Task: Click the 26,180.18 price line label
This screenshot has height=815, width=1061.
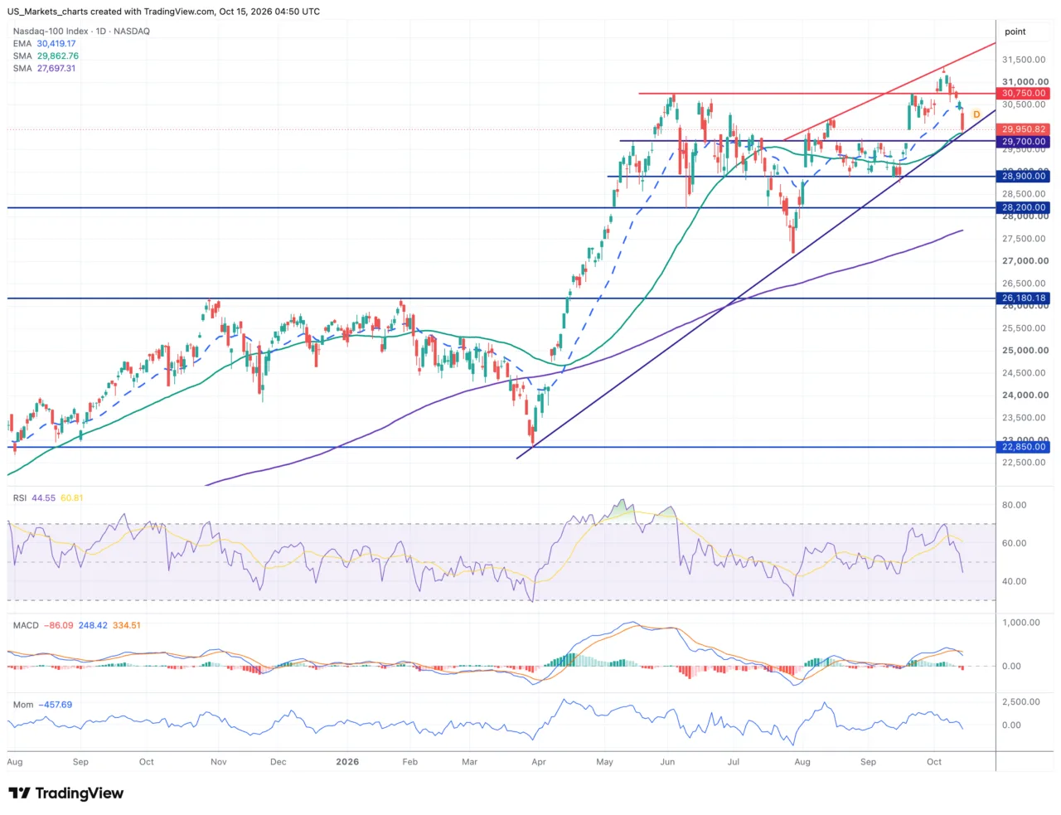Action: [x=1024, y=298]
